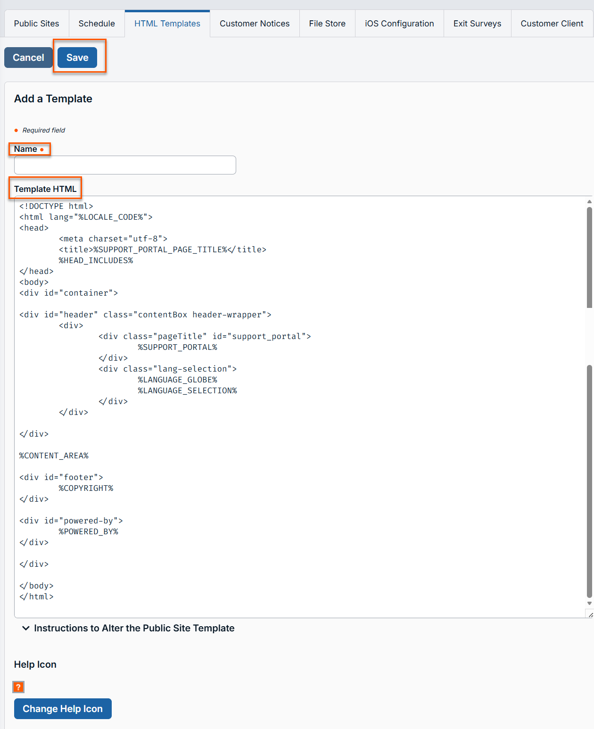Click the Name input field
This screenshot has width=594, height=729.
pos(125,165)
